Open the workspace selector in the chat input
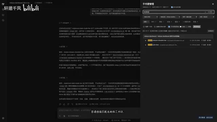Image resolution: width=217 pixels, height=122 pixels. pos(75,116)
